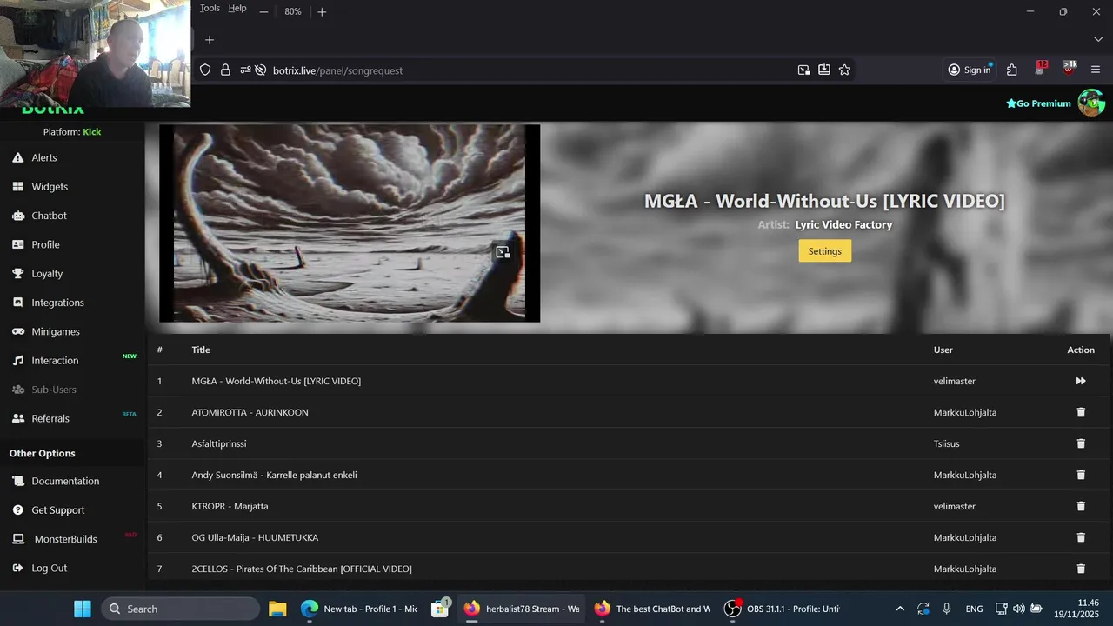Select the Asfalttiprinssi title text

tap(219, 443)
